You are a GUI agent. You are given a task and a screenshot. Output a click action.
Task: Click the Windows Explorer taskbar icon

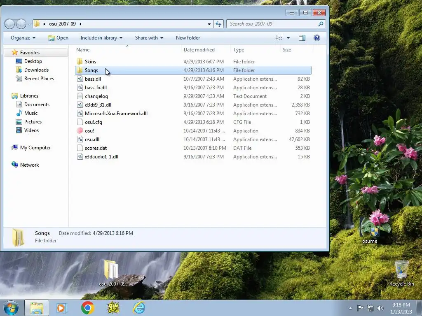(x=37, y=308)
